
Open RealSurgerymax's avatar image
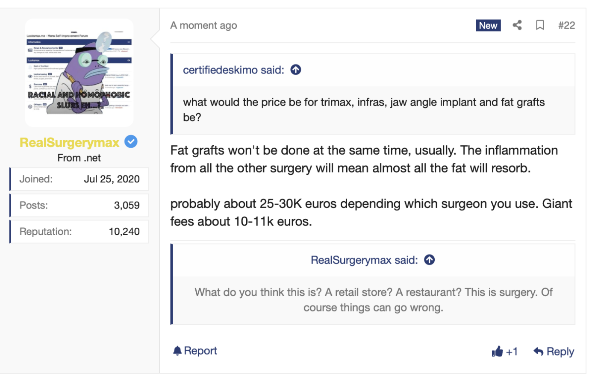79,73
